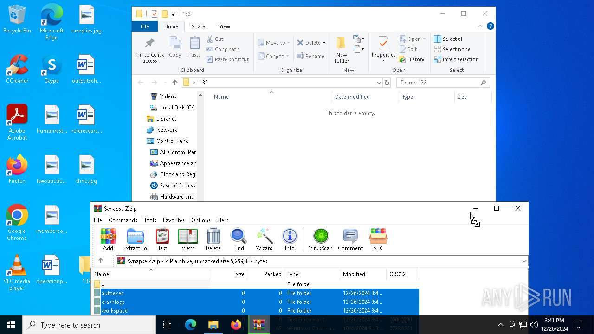Viewport: 594px width, 334px height.
Task: Click Select none in Explorer
Action: pos(452,49)
